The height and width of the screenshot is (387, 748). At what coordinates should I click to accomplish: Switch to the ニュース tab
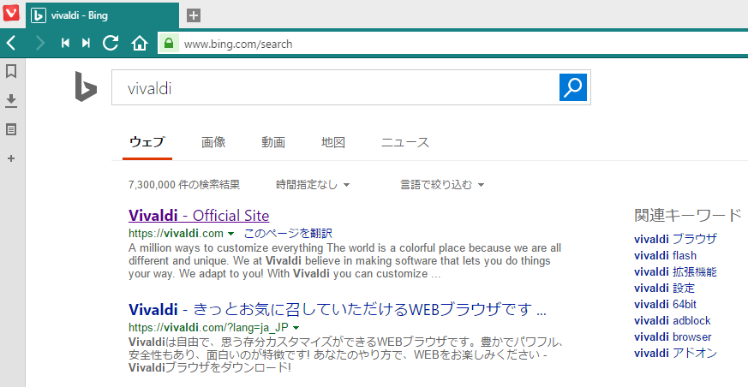pos(405,142)
